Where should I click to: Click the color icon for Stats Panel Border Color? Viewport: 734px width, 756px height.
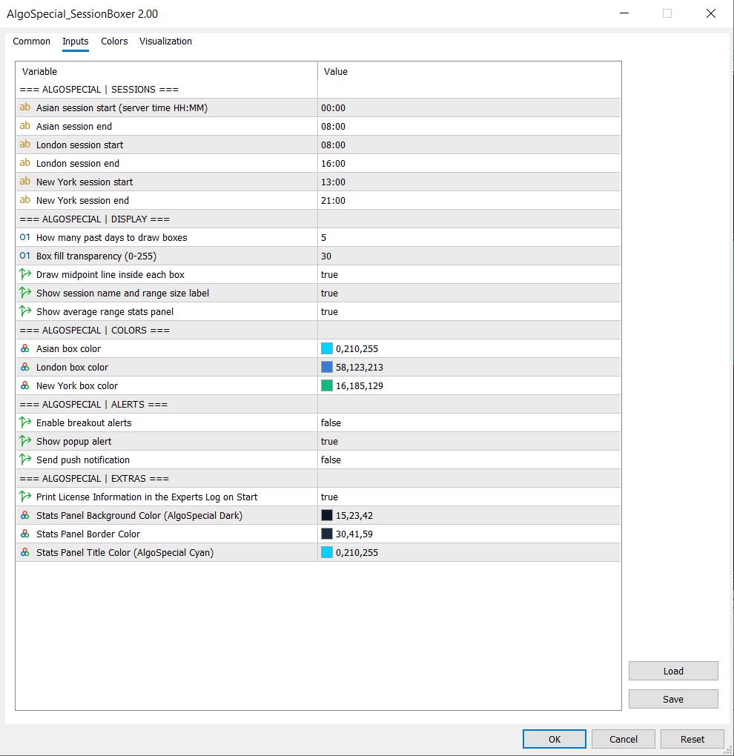24,534
